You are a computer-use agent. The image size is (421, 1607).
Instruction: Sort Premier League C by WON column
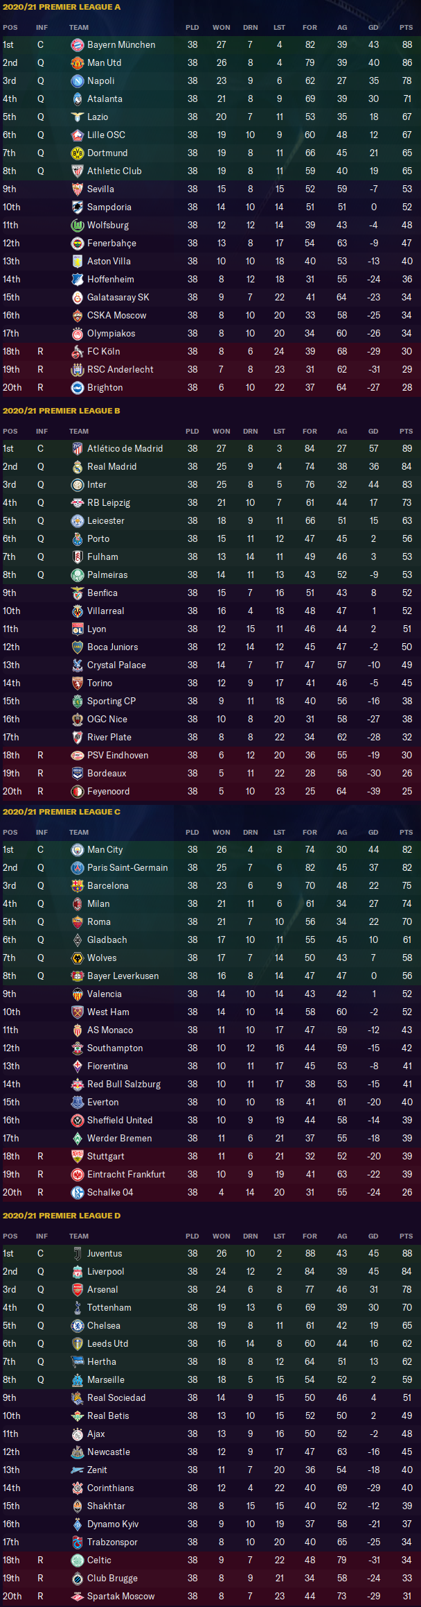tap(222, 832)
